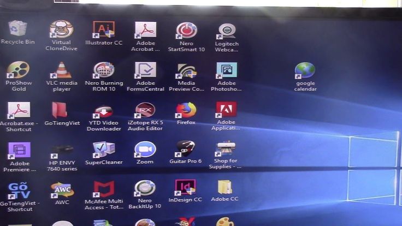The image size is (402, 226).
Task: Click the McAfee Multi Access icon
Action: (104, 189)
